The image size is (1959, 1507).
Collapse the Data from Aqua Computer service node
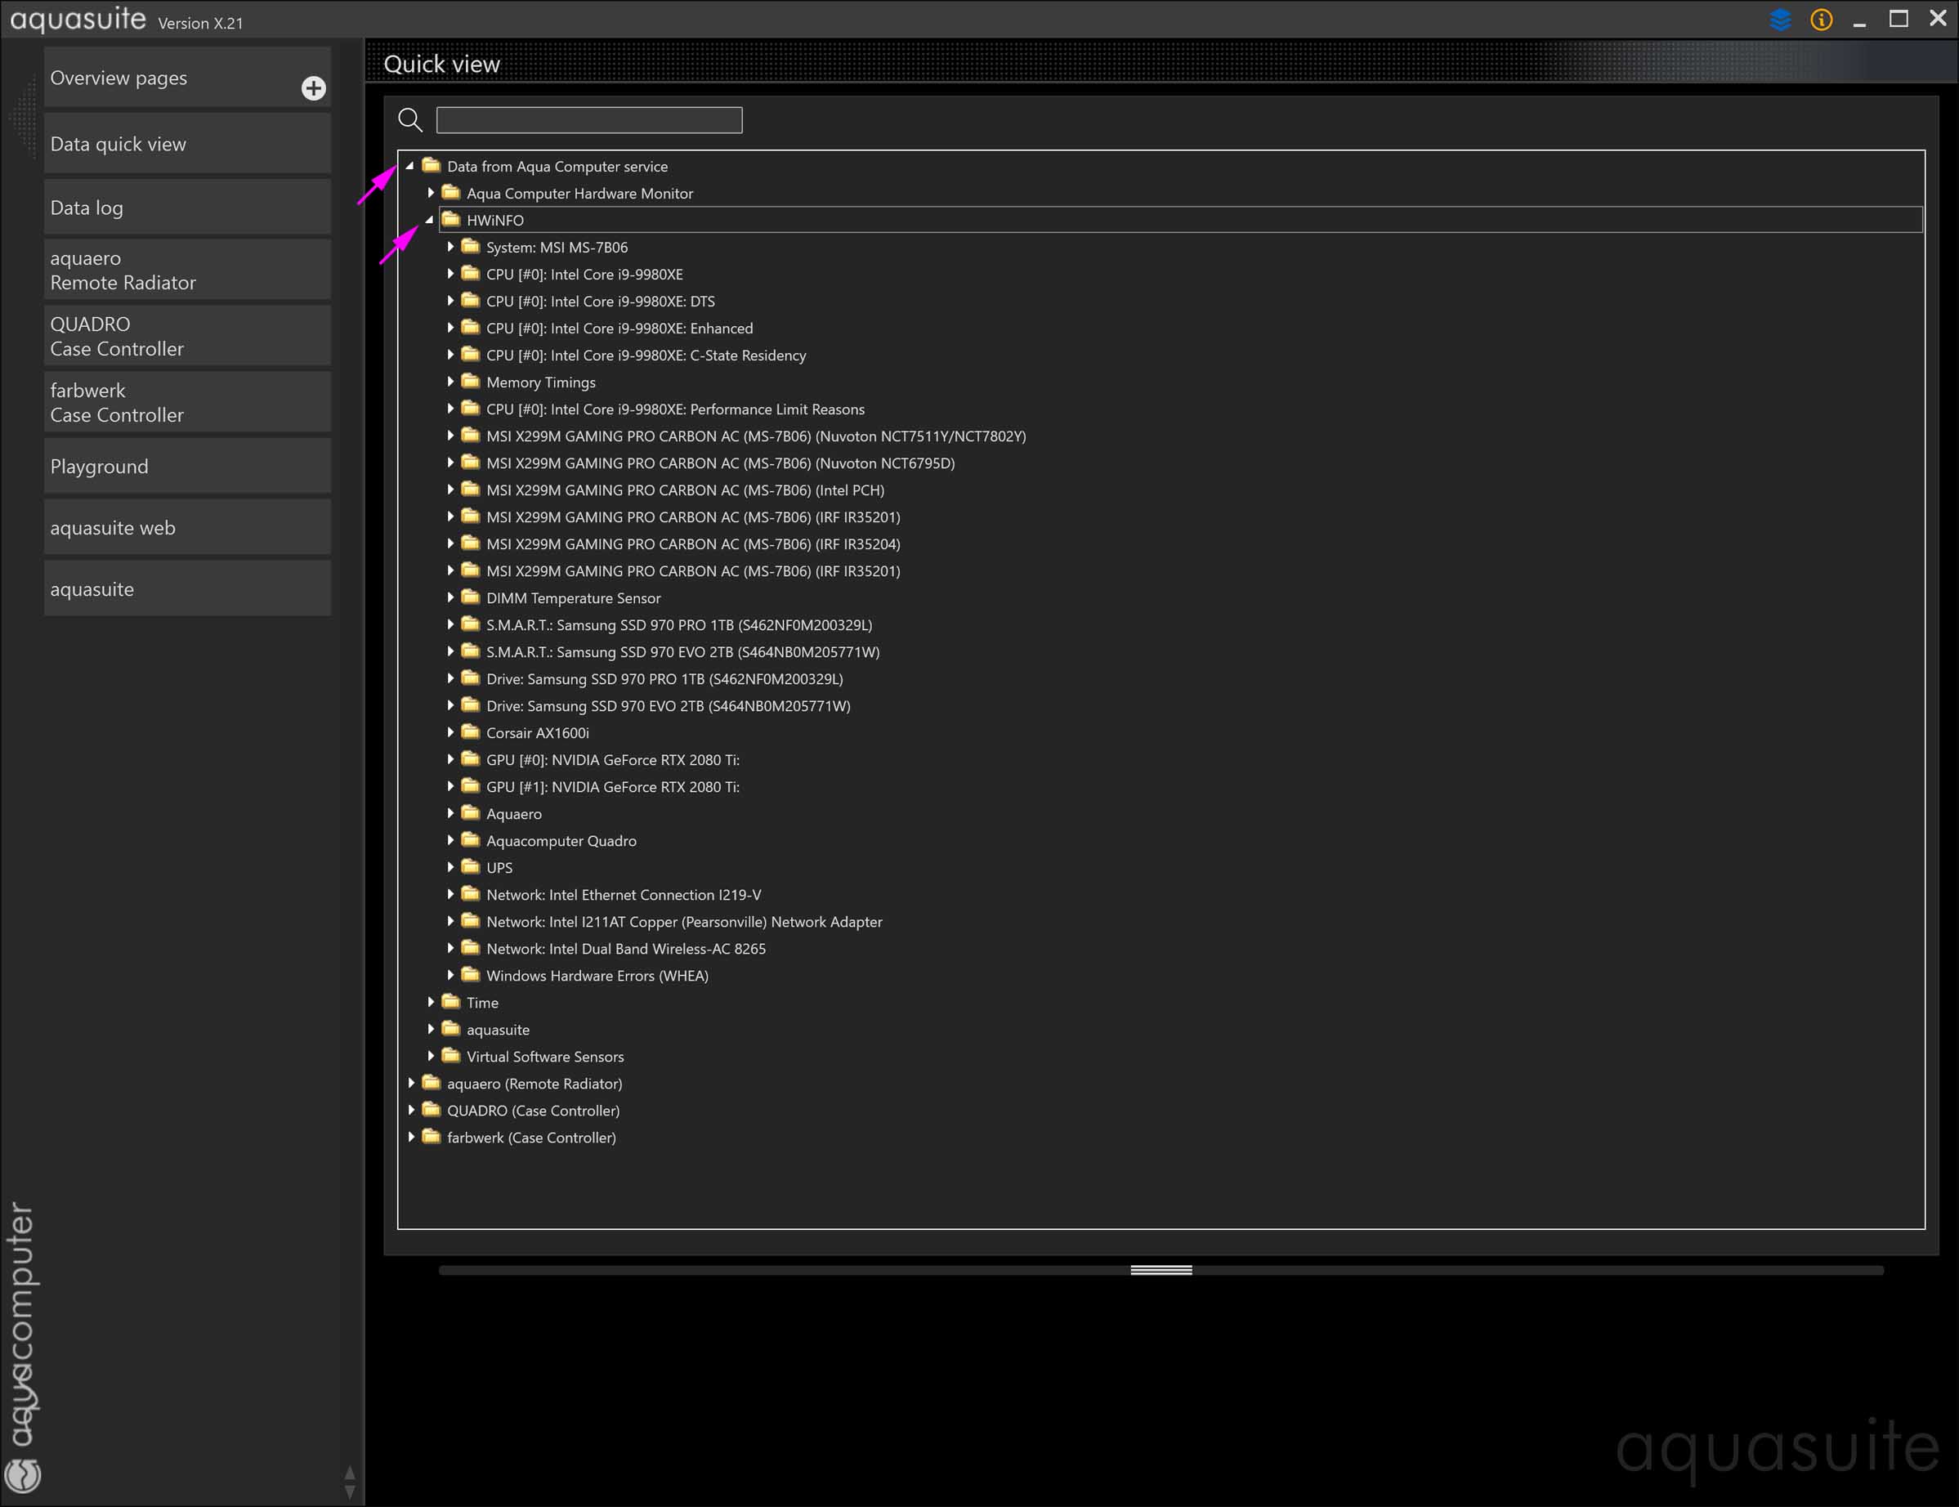click(x=410, y=166)
